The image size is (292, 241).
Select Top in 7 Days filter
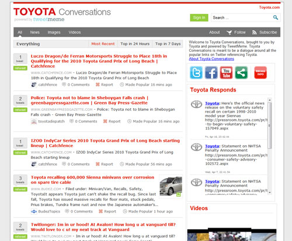point(168,44)
